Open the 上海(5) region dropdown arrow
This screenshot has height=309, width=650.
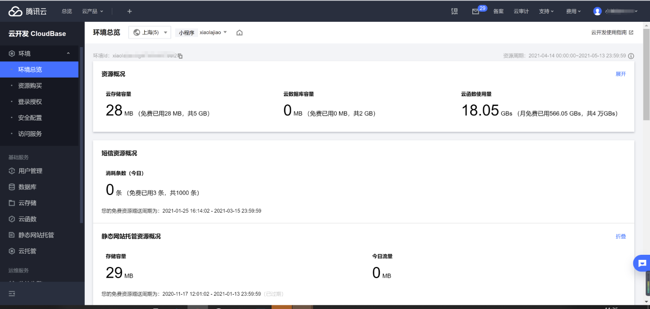tap(166, 33)
